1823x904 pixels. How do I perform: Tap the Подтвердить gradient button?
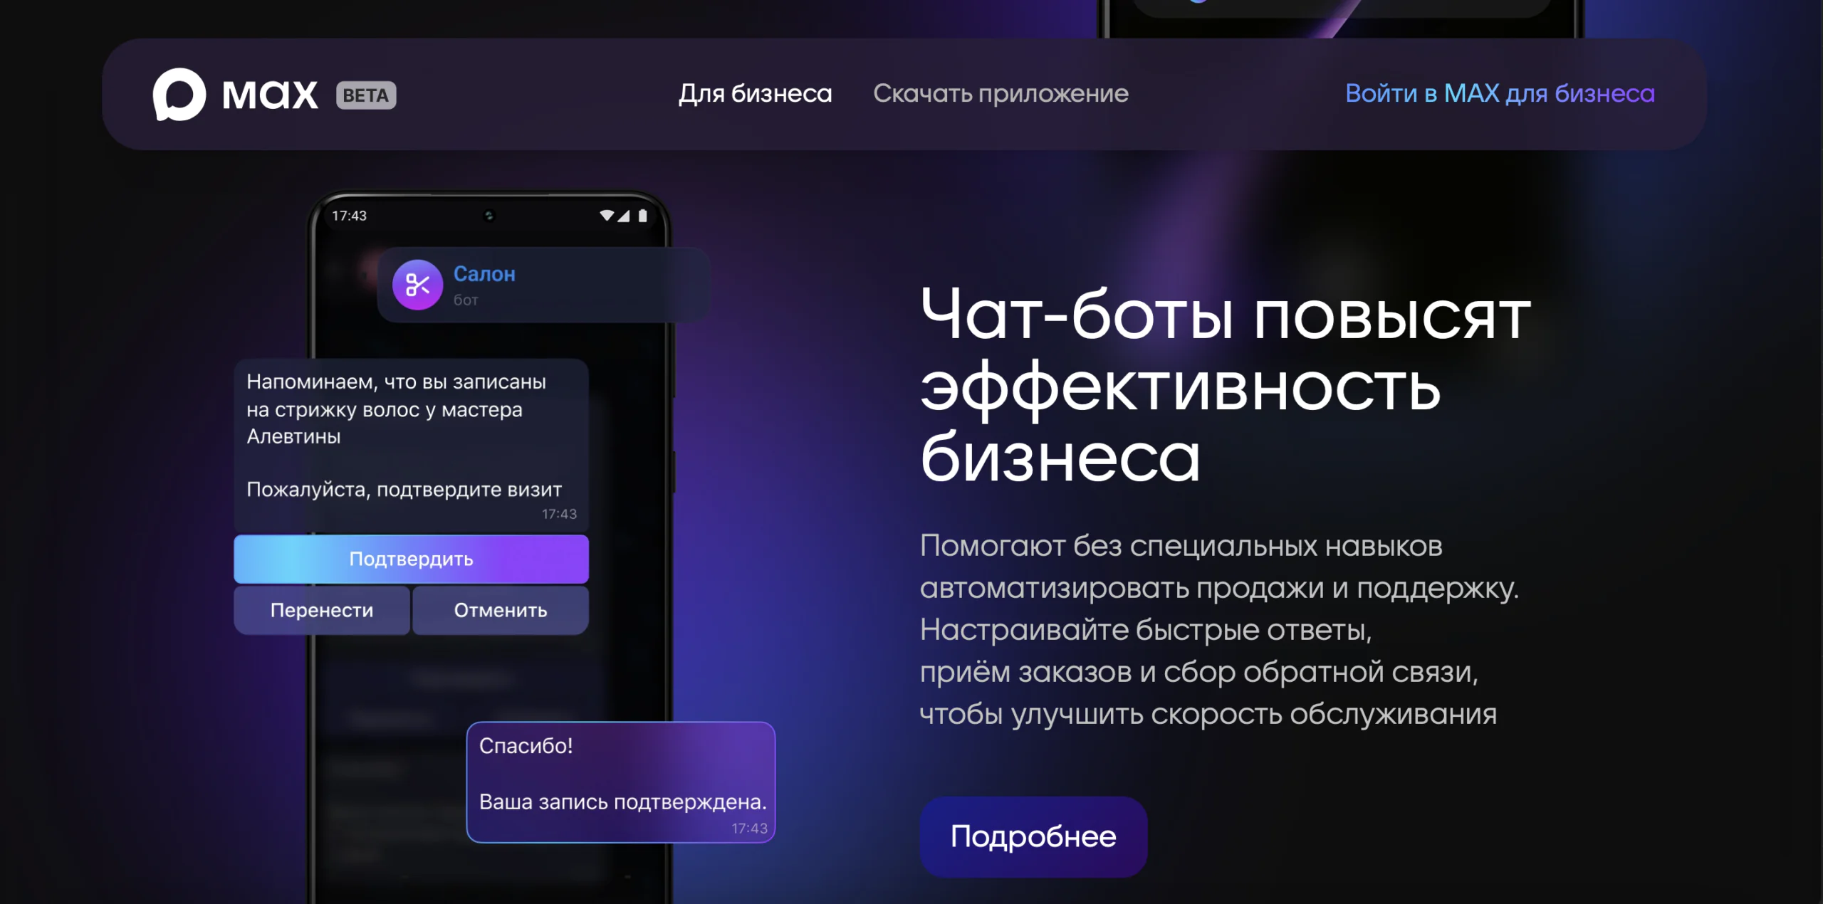click(411, 559)
